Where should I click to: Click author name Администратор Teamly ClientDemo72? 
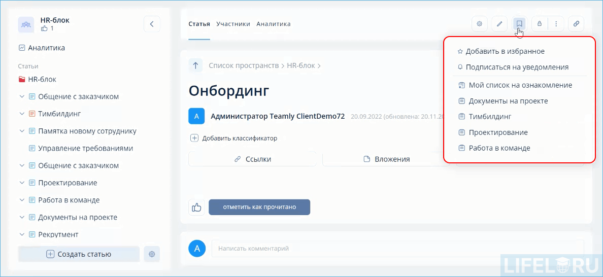[278, 116]
